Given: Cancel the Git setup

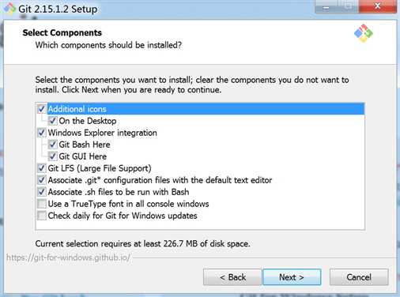Looking at the screenshot, I should coord(359,277).
